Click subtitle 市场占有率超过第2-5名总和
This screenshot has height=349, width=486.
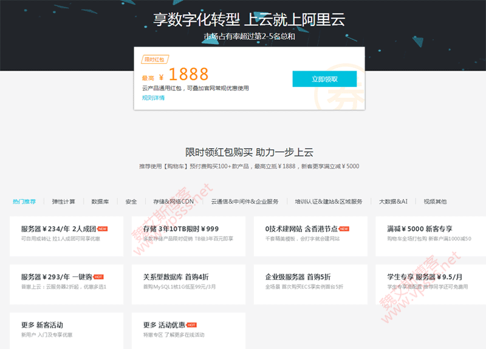[x=249, y=36]
